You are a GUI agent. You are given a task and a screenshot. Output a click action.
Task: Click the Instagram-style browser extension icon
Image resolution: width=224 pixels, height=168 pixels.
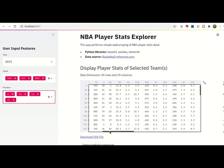187,27
